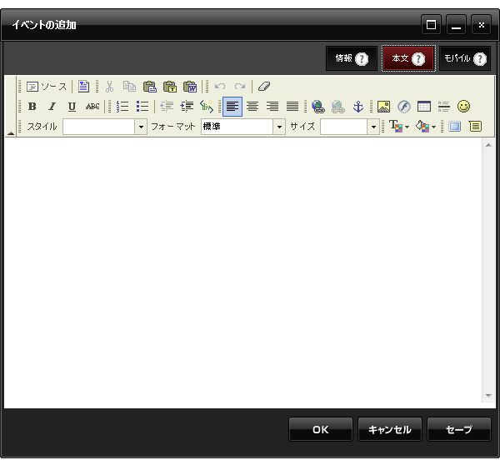Open the スタイル style dropdown arrow
The image size is (500, 475).
(141, 127)
